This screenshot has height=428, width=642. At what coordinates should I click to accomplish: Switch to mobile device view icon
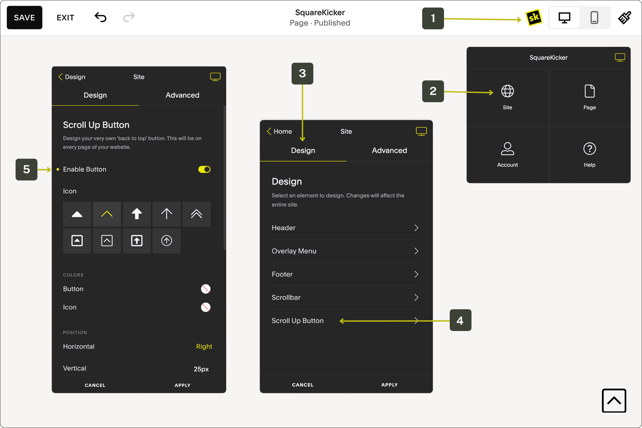(594, 18)
